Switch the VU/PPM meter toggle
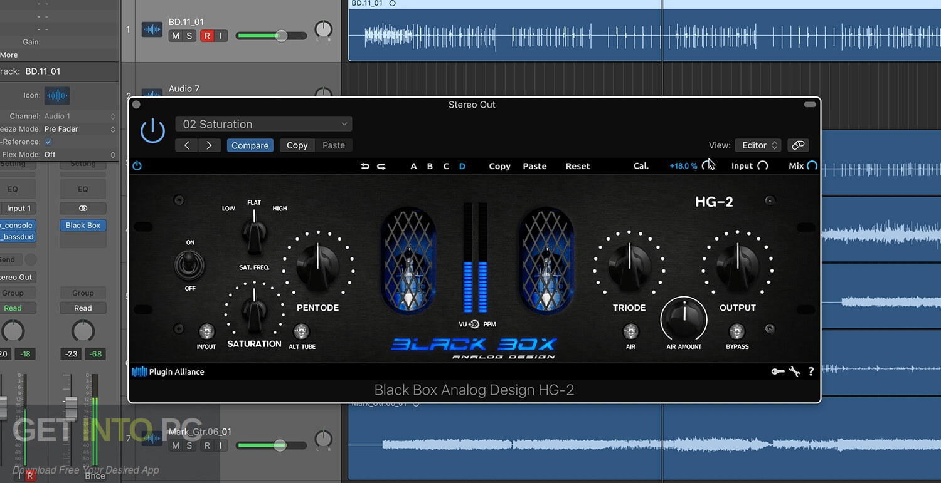The height and width of the screenshot is (483, 941). click(474, 324)
